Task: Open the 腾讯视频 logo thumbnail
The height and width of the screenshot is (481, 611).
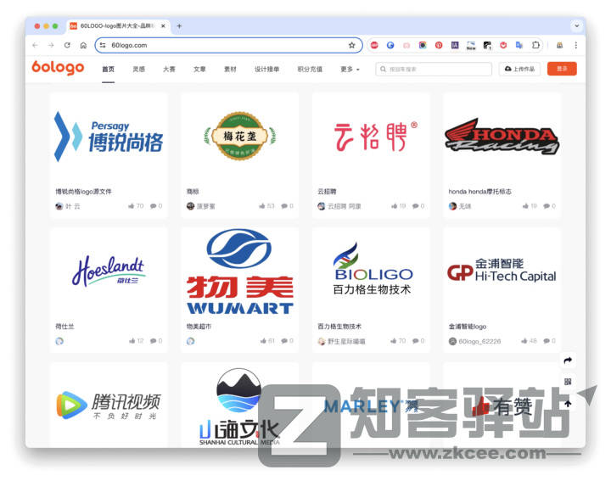Action: (109, 405)
